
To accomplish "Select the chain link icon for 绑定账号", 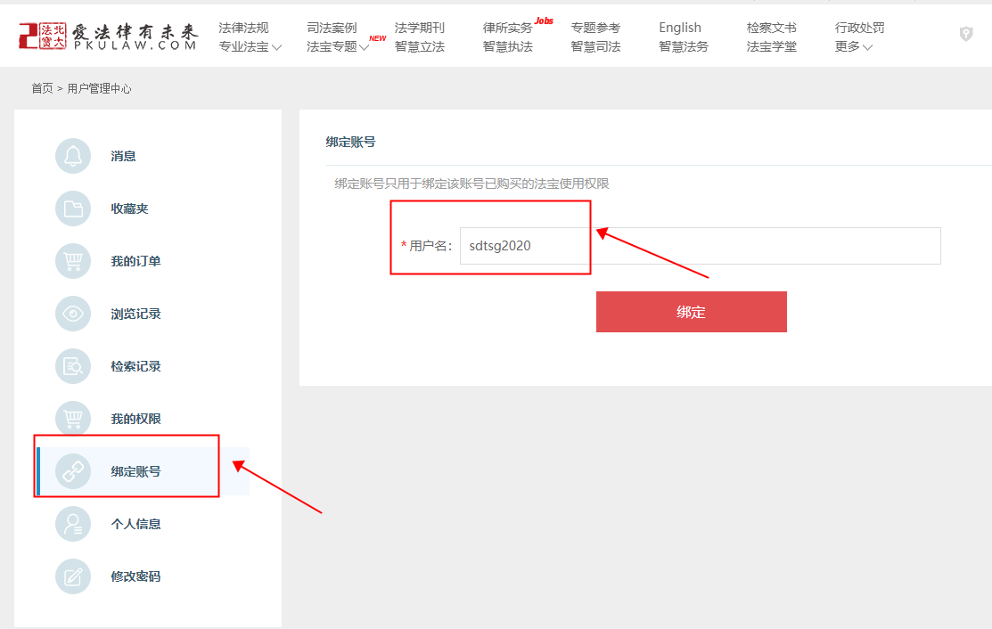I will pos(73,471).
